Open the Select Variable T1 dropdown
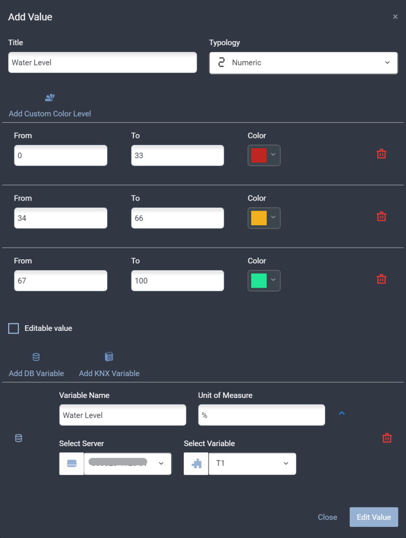The height and width of the screenshot is (538, 406). pos(252,464)
